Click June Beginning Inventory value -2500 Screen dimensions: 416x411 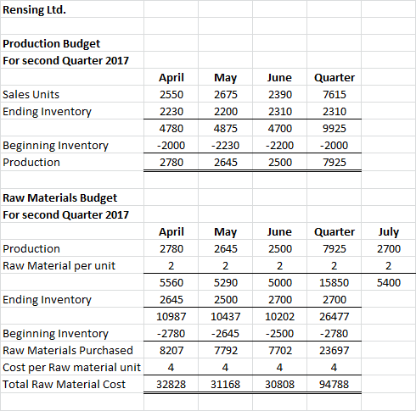280,334
